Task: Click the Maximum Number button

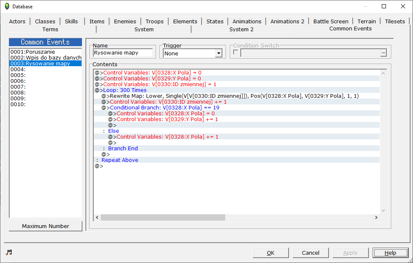Action: [x=45, y=226]
